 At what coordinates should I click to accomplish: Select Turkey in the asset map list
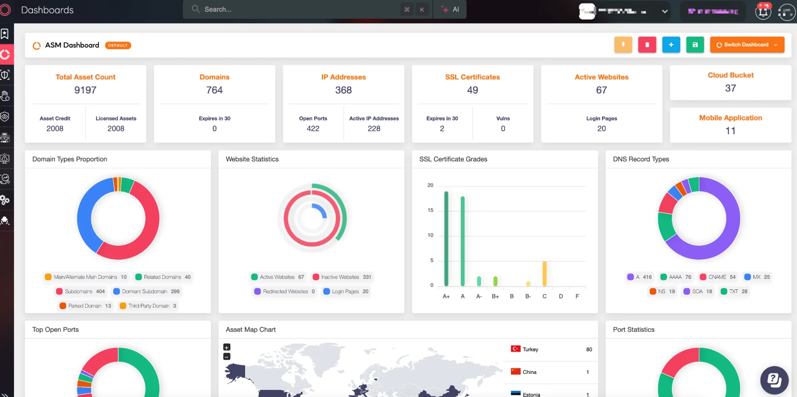click(x=551, y=349)
